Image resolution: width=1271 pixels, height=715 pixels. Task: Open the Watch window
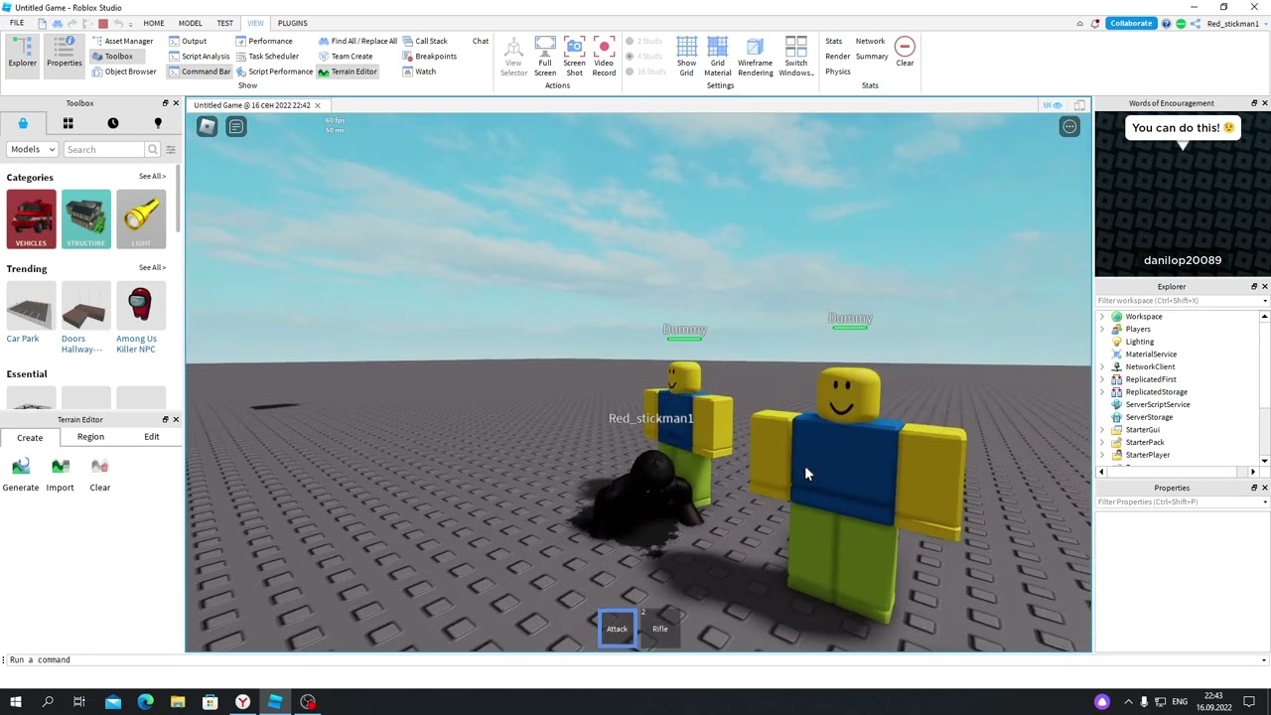(419, 71)
